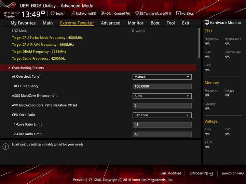Click Target DRAM Frequency : 2933MHz
The height and width of the screenshot is (184, 246).
point(39,52)
